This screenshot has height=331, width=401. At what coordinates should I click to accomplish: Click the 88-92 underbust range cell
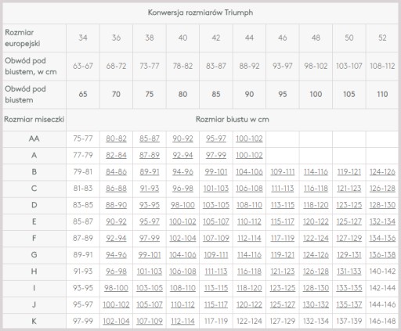click(x=249, y=66)
